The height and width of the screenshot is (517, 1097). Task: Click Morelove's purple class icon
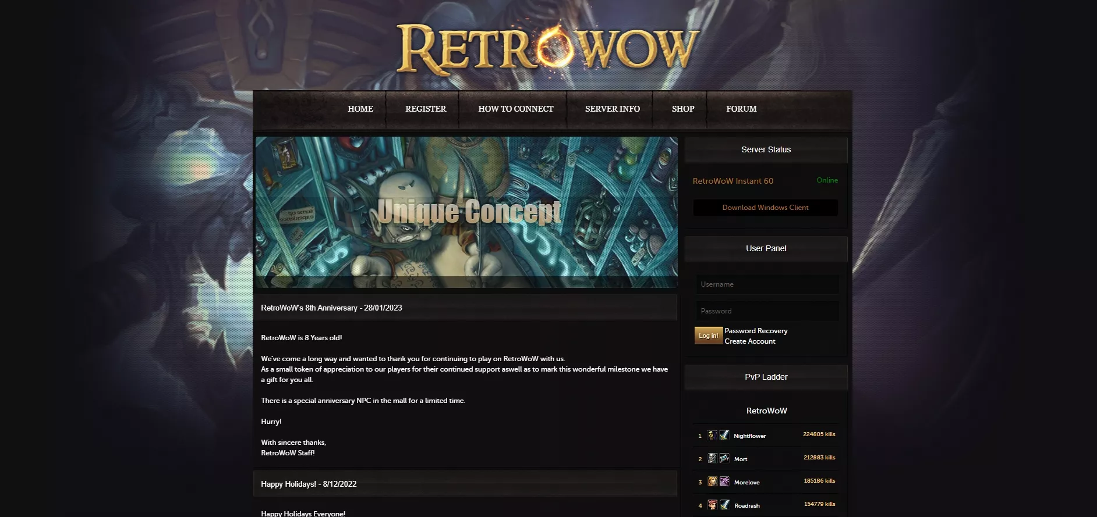724,482
